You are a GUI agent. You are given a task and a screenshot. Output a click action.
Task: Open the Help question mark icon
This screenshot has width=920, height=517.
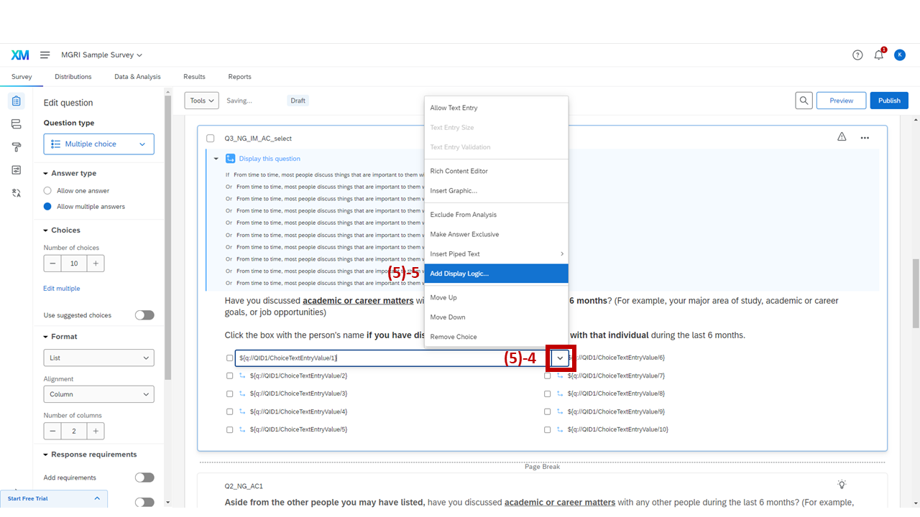pos(857,55)
